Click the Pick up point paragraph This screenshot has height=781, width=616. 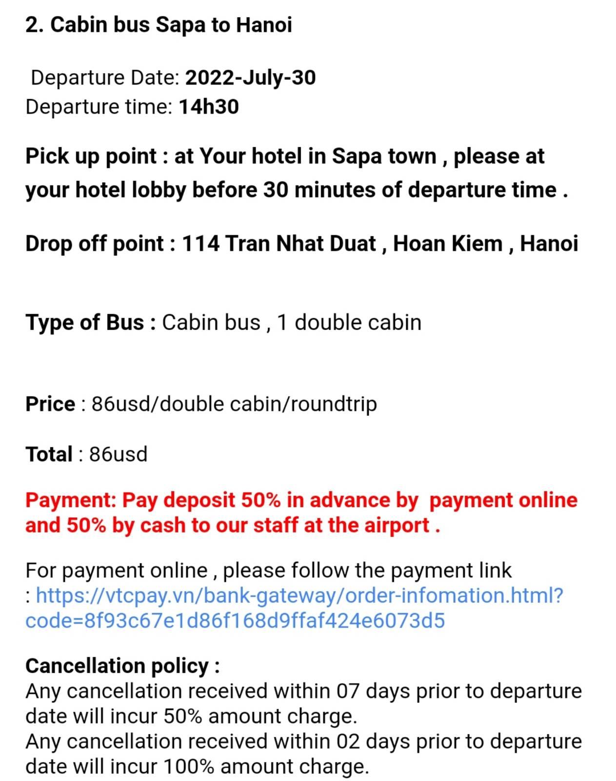297,173
